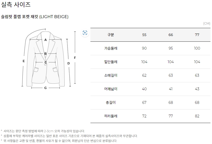Screen dimensions: 212x144
Task: Click the value 100 for size 77 chest
Action: click(197, 48)
